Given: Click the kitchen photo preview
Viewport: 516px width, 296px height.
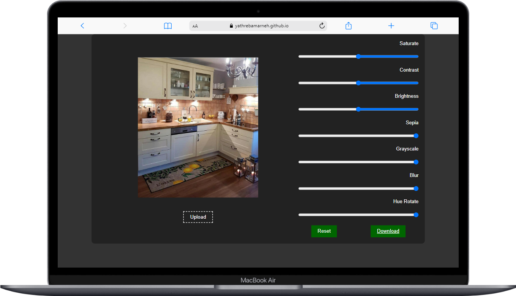Looking at the screenshot, I should pyautogui.click(x=198, y=127).
